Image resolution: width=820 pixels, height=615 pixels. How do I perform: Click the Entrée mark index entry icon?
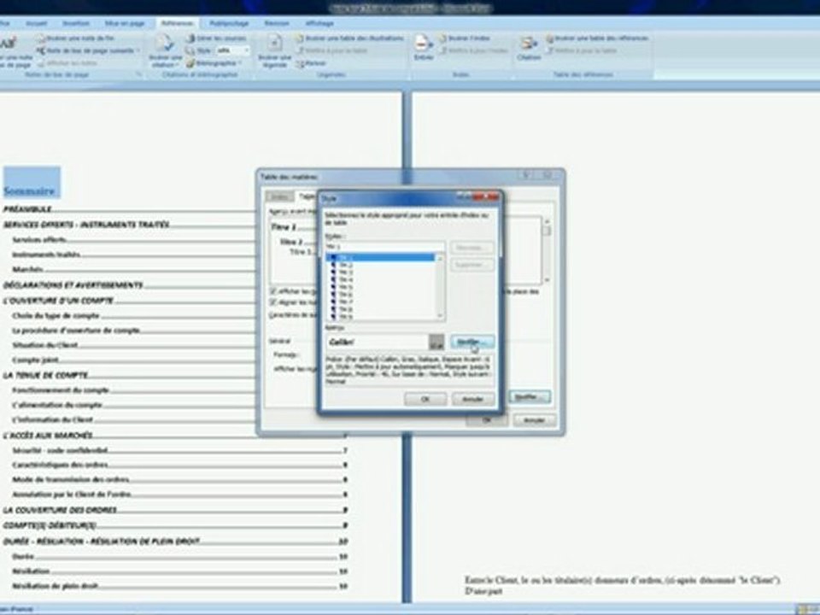point(423,47)
